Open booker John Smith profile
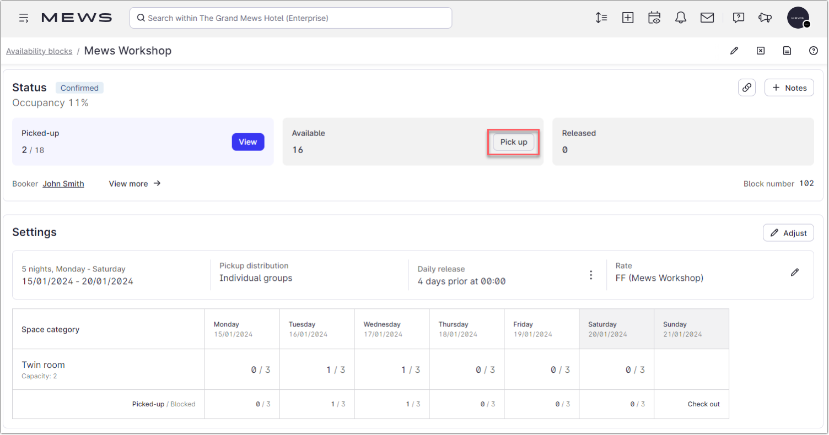 tap(63, 184)
